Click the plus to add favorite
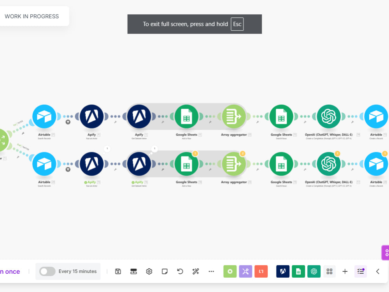This screenshot has width=389, height=292. click(345, 271)
